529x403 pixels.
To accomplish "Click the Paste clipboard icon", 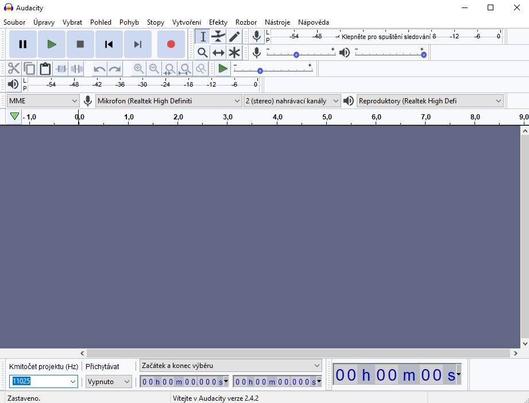I will (x=45, y=68).
